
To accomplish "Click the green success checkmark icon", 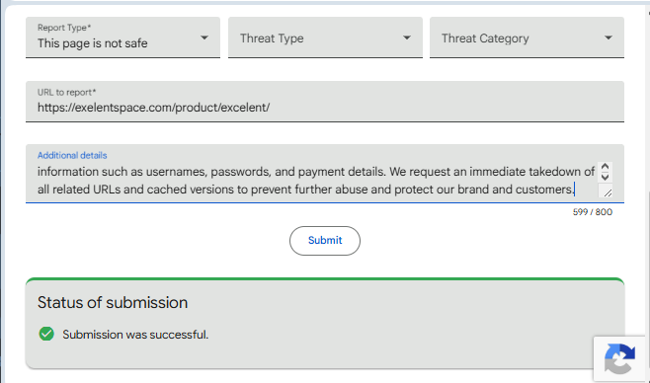I will click(46, 334).
